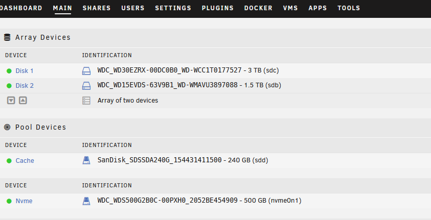Click the Pool Devices section heading
This screenshot has width=431, height=220.
41,127
